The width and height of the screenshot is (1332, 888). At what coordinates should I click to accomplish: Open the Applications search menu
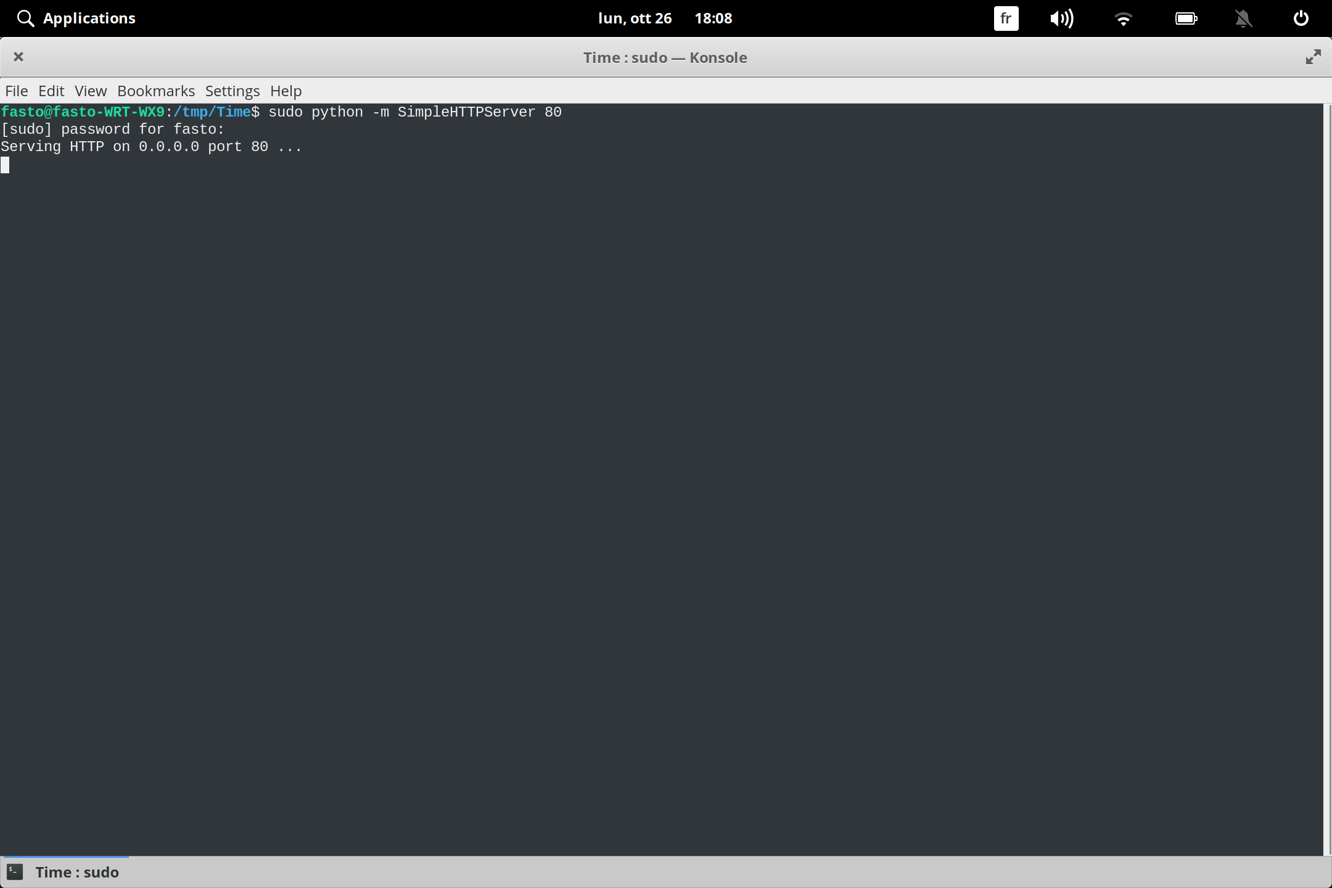pos(76,18)
